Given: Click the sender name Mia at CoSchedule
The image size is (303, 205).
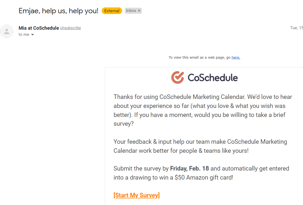Looking at the screenshot, I should (x=39, y=28).
